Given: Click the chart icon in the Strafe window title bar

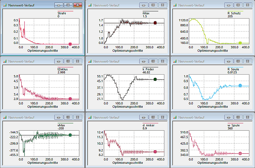Looking at the screenshot, I should 5,6.
